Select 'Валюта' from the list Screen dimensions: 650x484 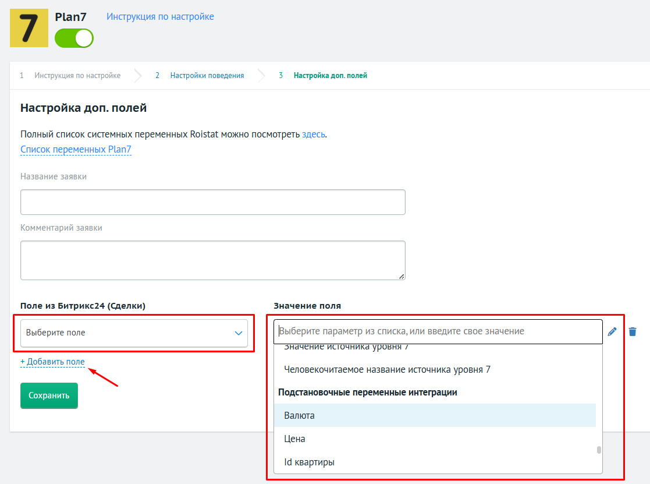pos(435,416)
